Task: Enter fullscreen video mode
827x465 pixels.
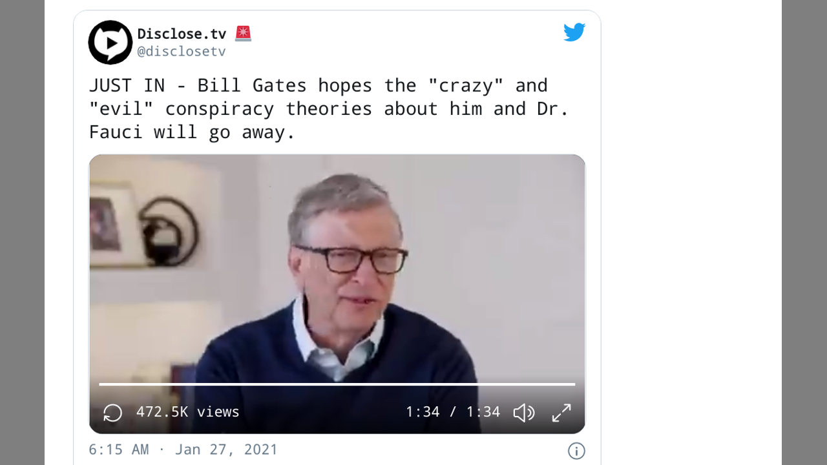Action: [x=561, y=412]
